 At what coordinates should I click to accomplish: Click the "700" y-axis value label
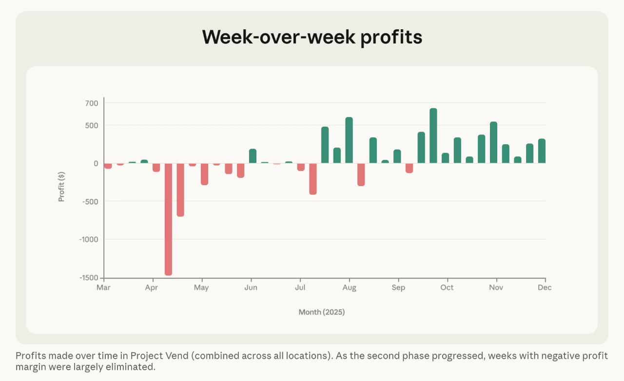pos(93,103)
